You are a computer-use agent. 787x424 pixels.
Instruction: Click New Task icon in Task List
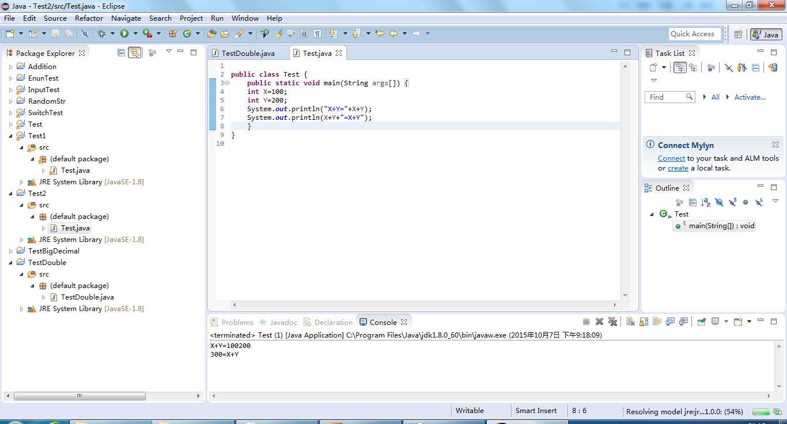(653, 67)
